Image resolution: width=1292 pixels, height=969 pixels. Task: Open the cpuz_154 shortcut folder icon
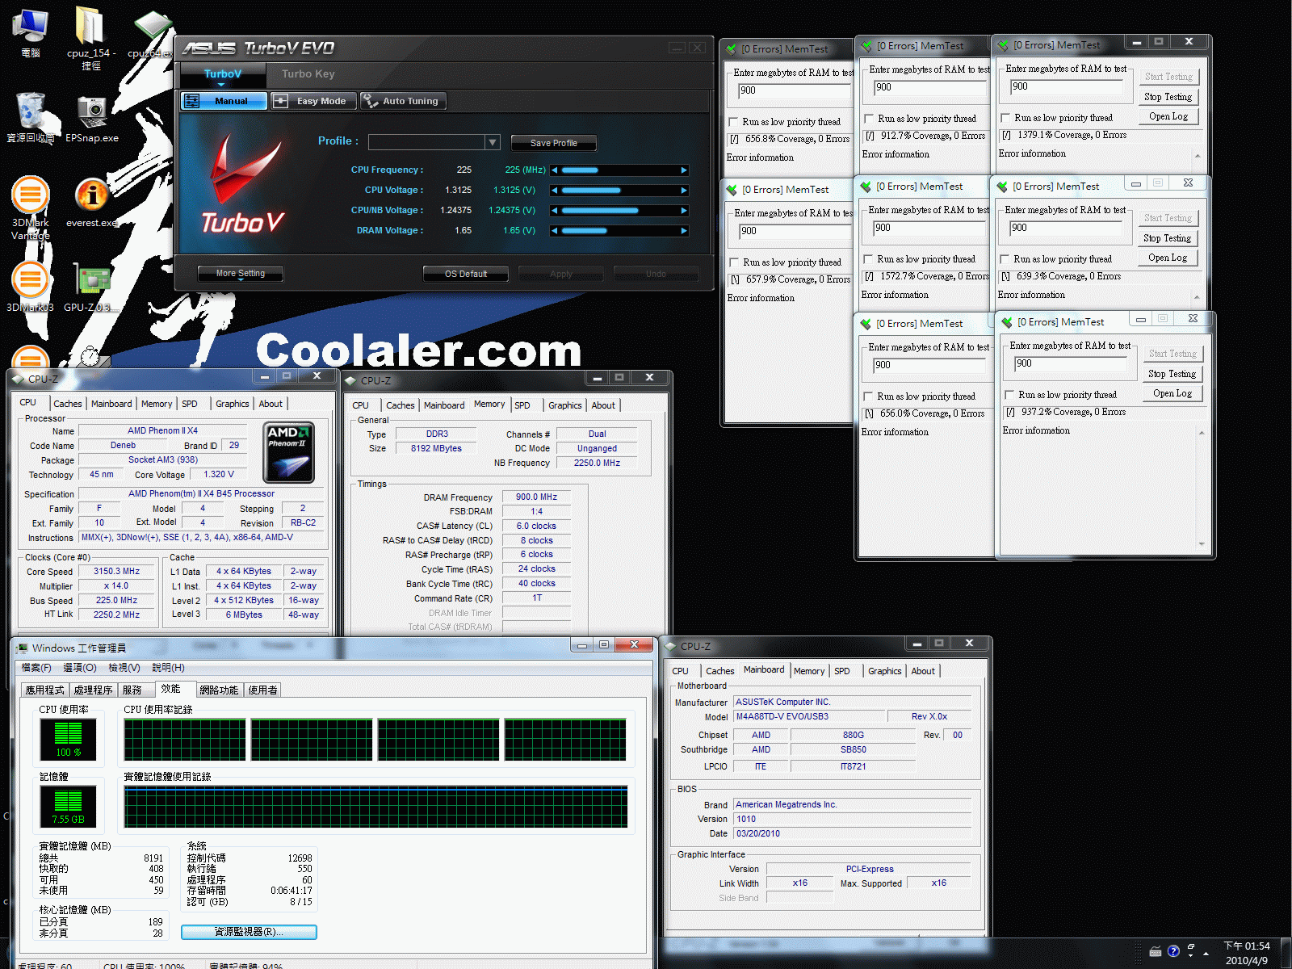tap(90, 36)
